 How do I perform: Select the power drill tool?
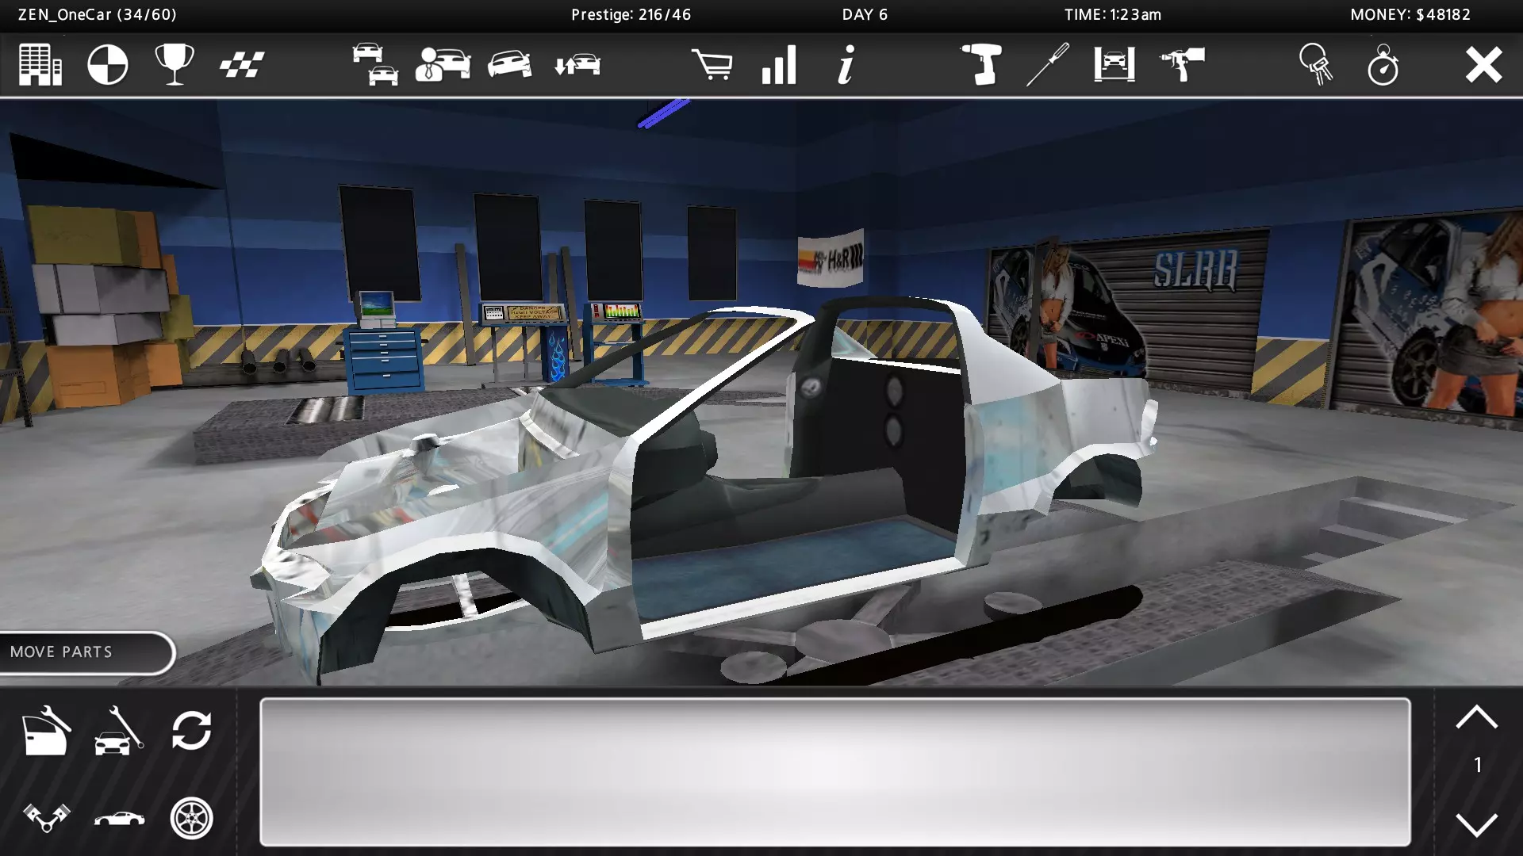[x=981, y=65]
